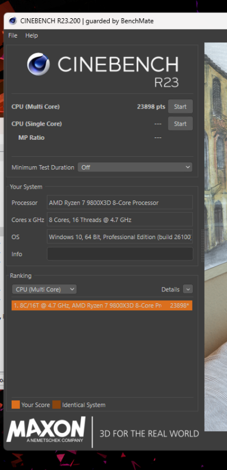Click the Identical System legend swatch
The width and height of the screenshot is (227, 470).
pos(56,405)
